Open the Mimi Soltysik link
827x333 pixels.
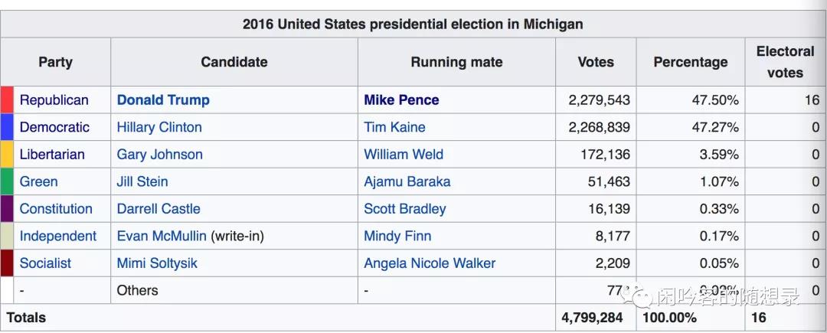pyautogui.click(x=157, y=263)
